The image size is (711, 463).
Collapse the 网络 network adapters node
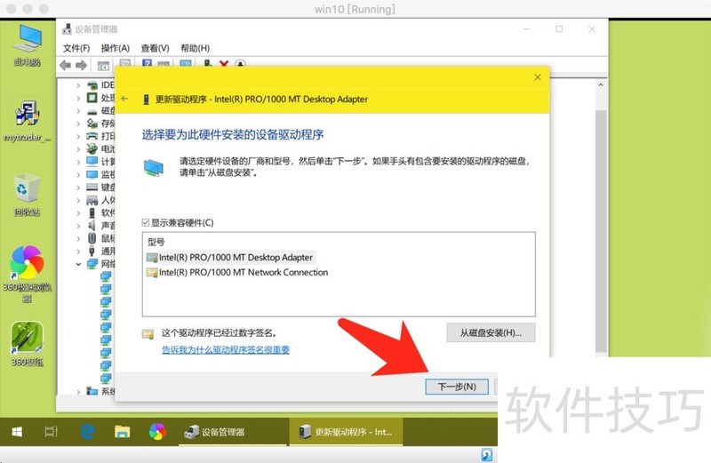(78, 264)
